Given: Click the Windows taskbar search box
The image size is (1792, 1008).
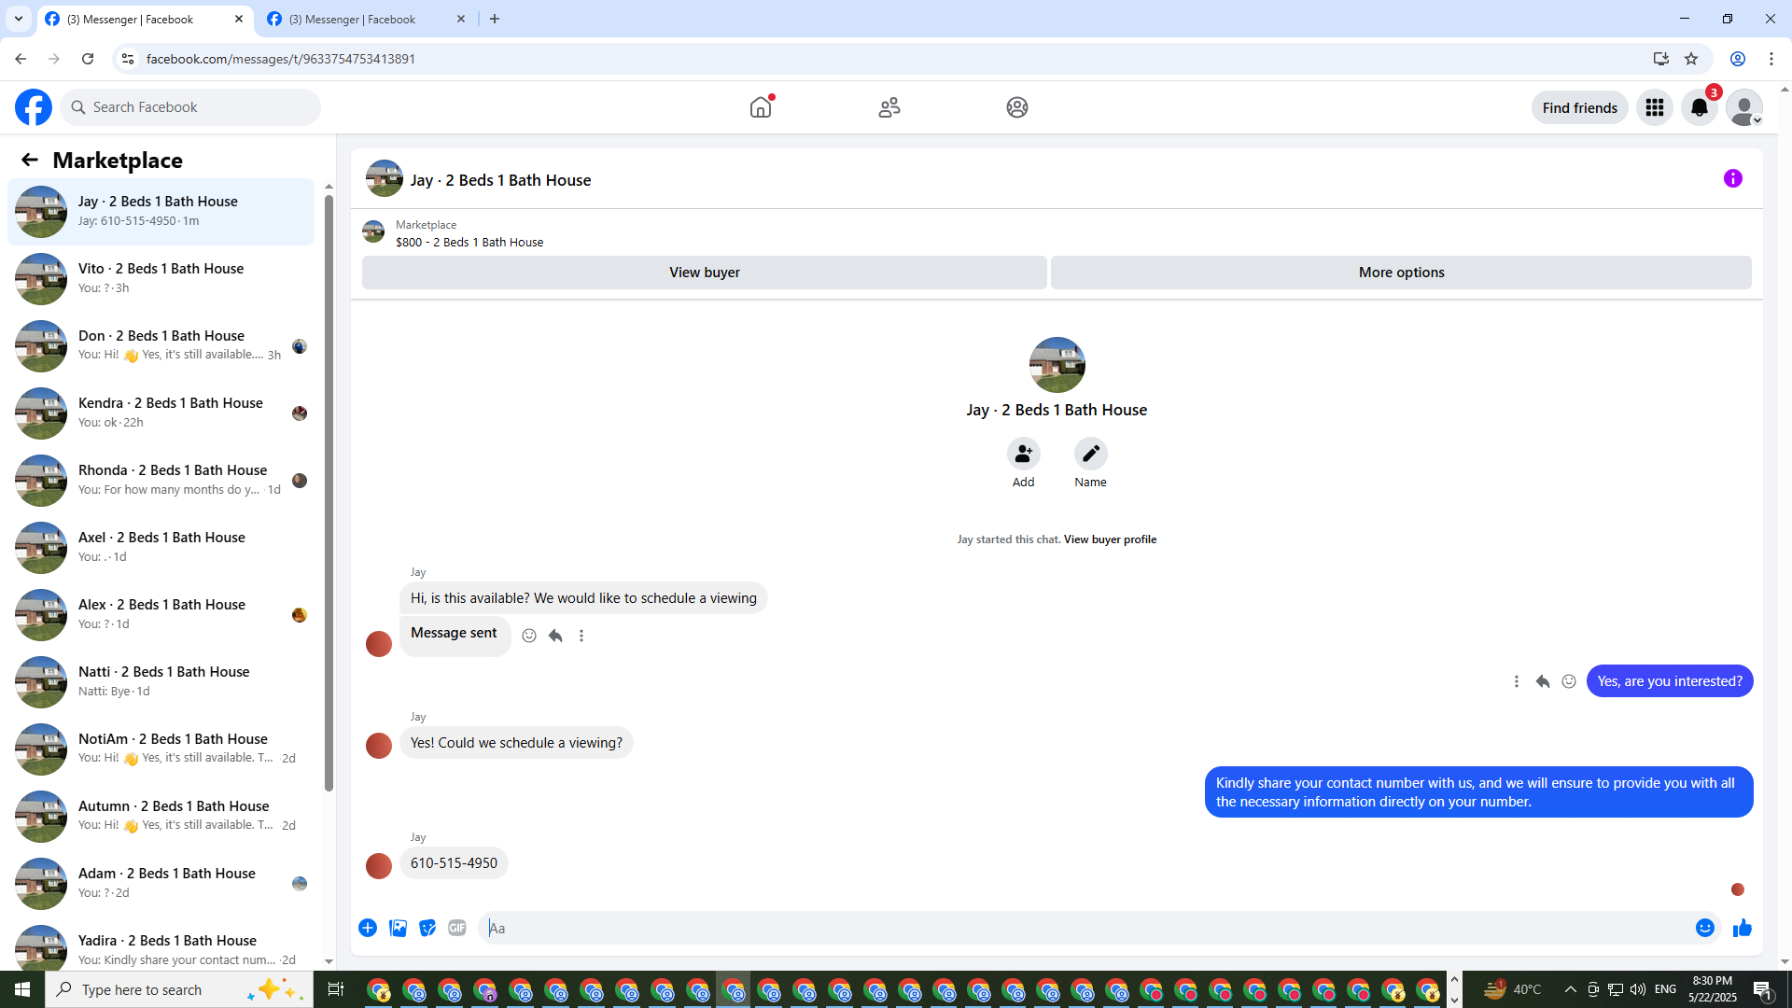Looking at the screenshot, I should (177, 989).
